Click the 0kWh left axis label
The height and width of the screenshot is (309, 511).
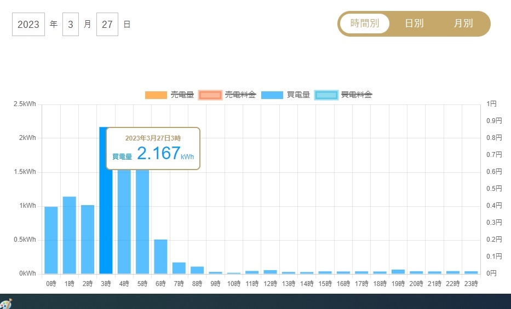[x=27, y=273]
